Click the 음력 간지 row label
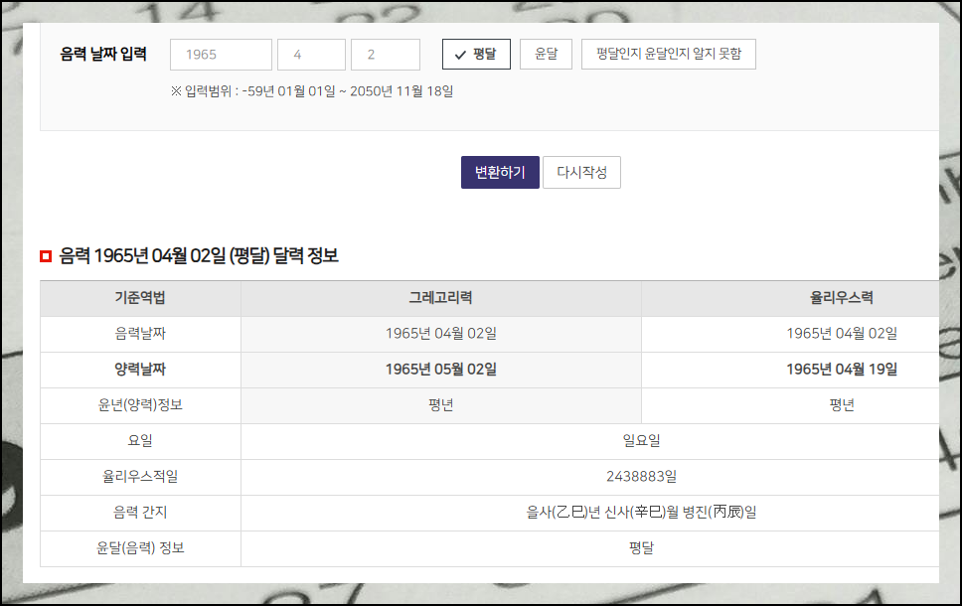The height and width of the screenshot is (606, 962). coord(140,513)
